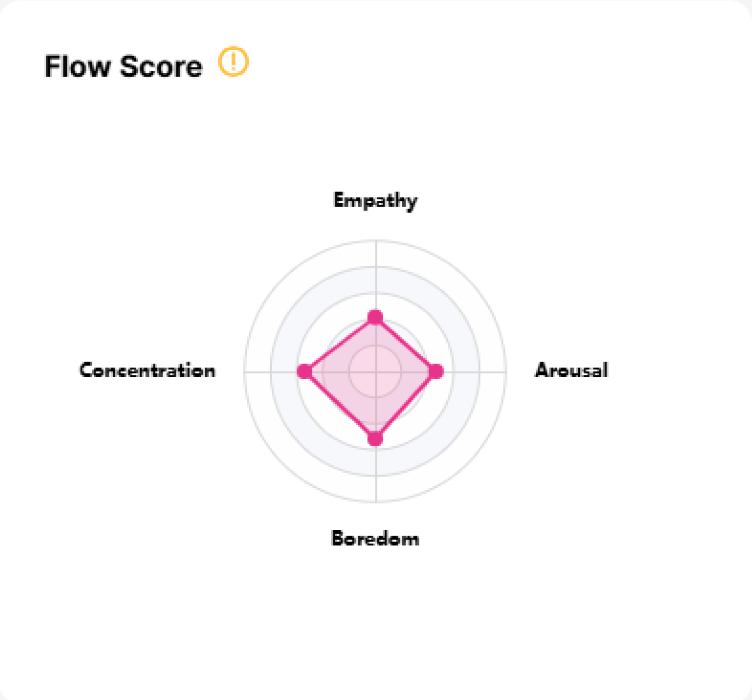Click the pink line between Arousal and Boredom
The image size is (752, 700).
tap(406, 405)
